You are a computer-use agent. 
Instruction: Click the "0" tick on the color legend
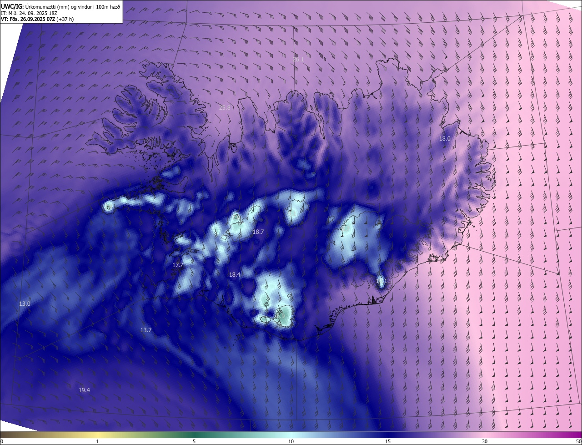2,441
